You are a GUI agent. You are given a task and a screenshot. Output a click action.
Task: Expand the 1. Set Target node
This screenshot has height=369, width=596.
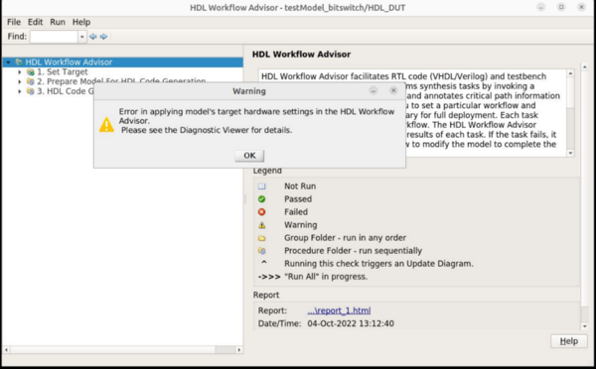pyautogui.click(x=20, y=71)
